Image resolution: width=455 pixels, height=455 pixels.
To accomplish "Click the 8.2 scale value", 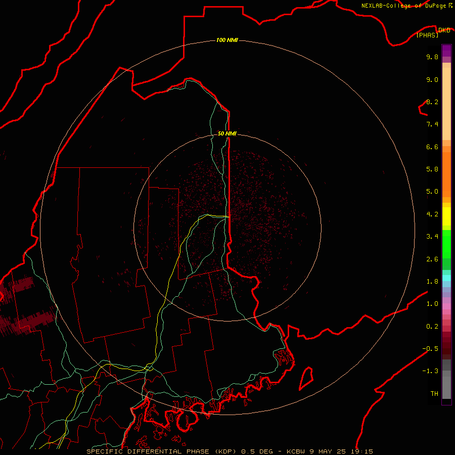I will [x=432, y=102].
